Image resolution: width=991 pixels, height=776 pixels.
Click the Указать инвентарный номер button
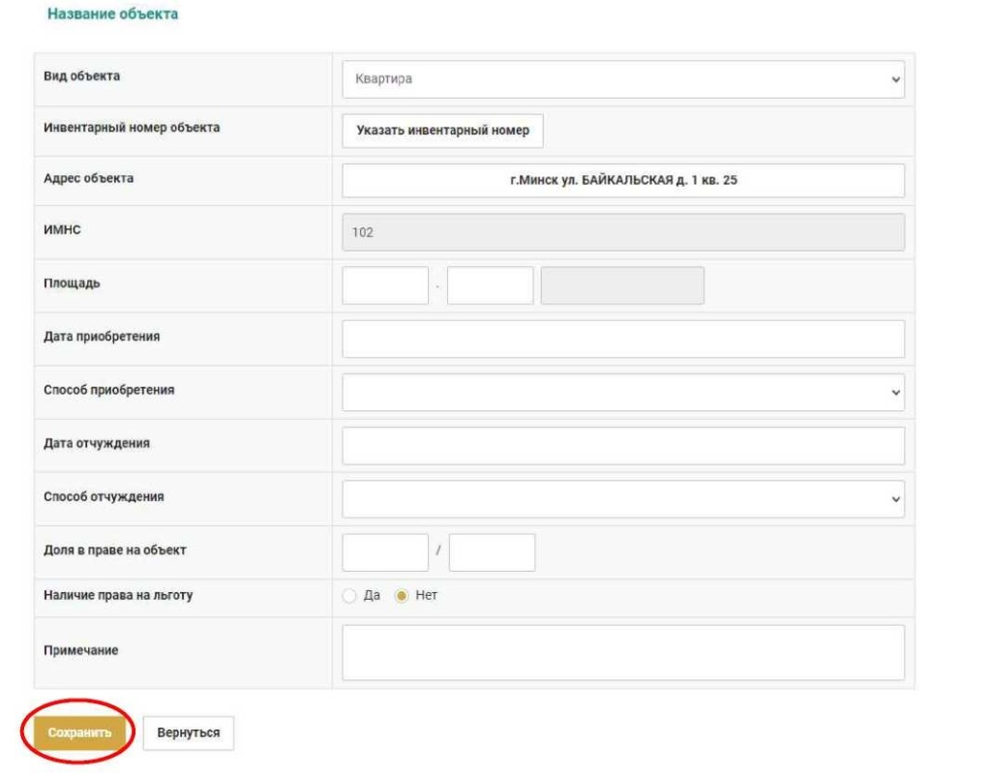pos(442,131)
